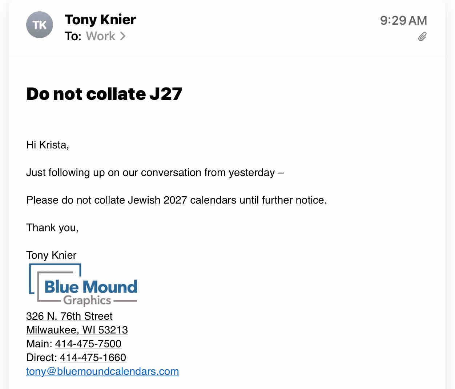Open the Milwaukee, WI 53213 address link
Screen dimensions: 455x389
coord(77,330)
